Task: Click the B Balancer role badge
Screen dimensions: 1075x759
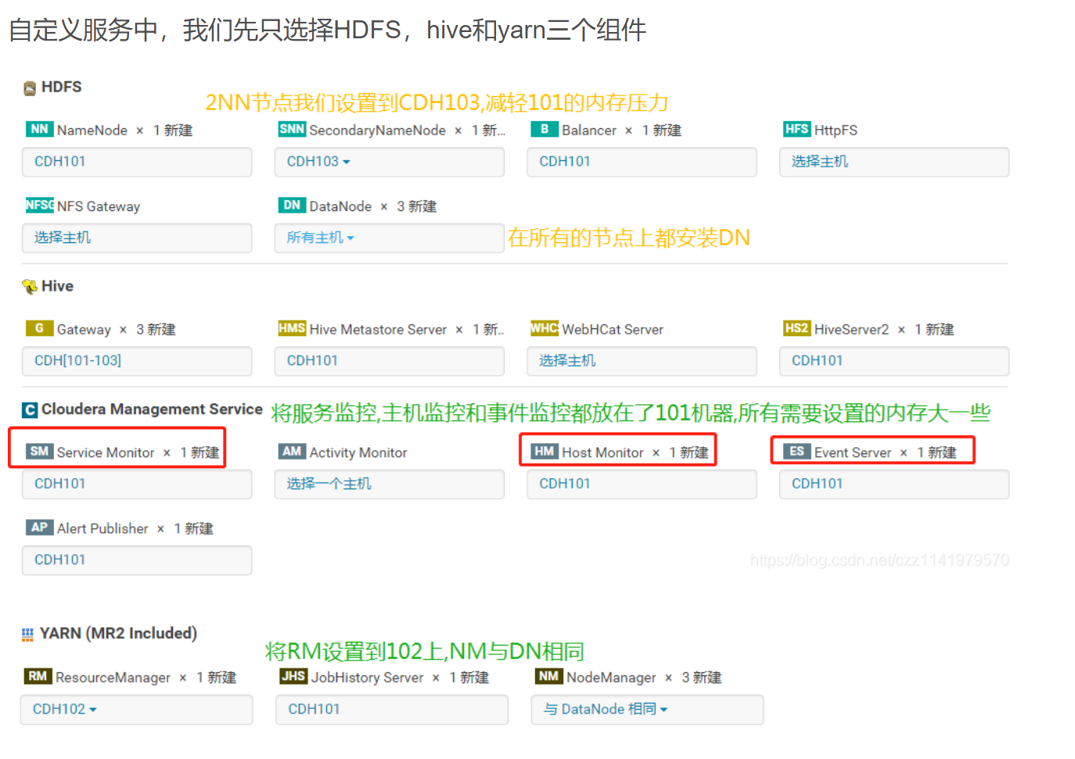Action: (x=544, y=129)
